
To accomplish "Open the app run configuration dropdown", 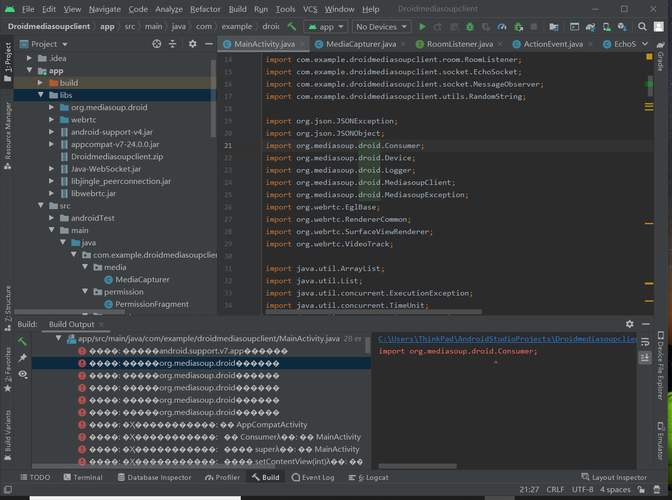I will [326, 27].
